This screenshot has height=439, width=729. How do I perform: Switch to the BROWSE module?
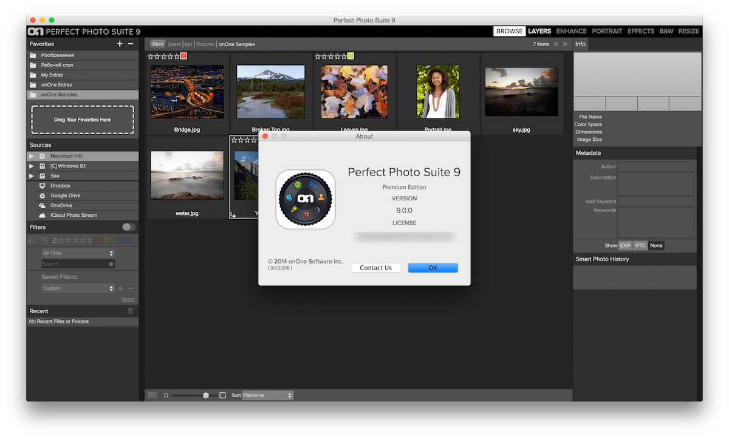coord(509,31)
